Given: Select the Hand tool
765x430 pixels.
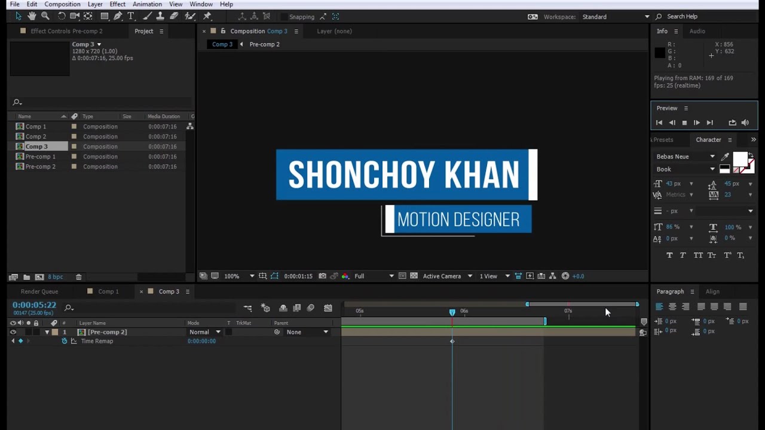Looking at the screenshot, I should click(32, 16).
